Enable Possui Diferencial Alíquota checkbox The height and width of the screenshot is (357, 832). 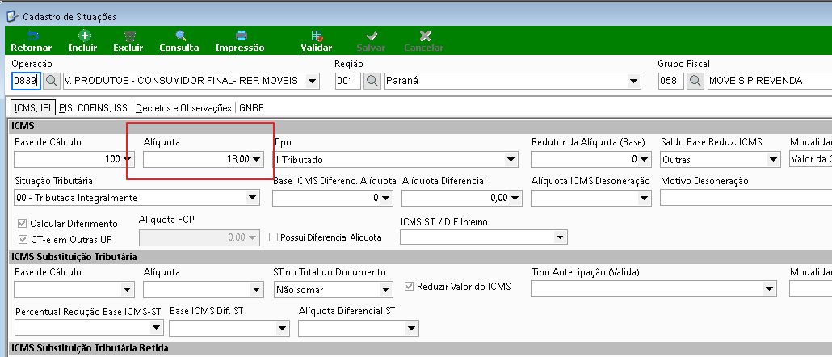[x=274, y=237]
